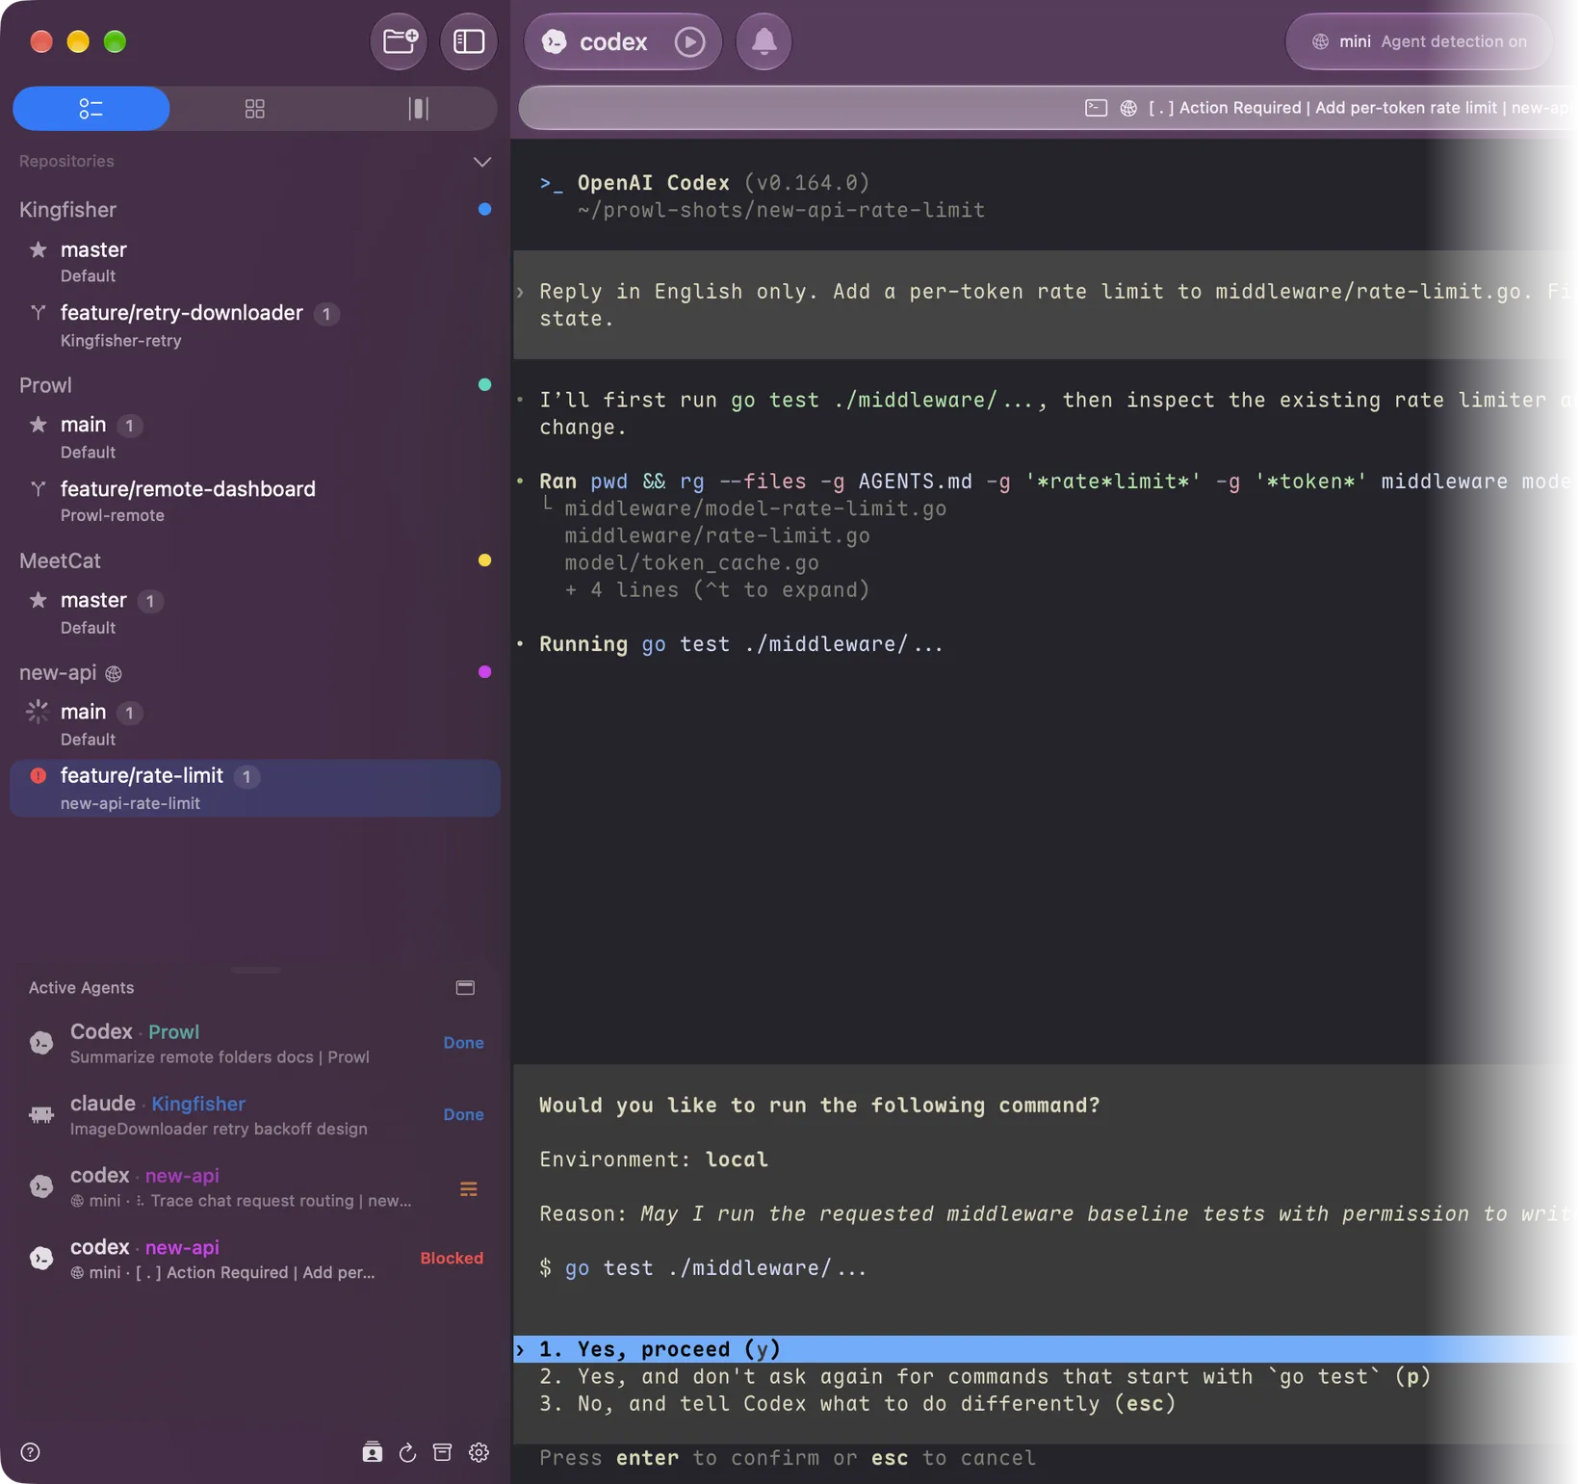Click the Action Required tab title bar

click(1046, 108)
